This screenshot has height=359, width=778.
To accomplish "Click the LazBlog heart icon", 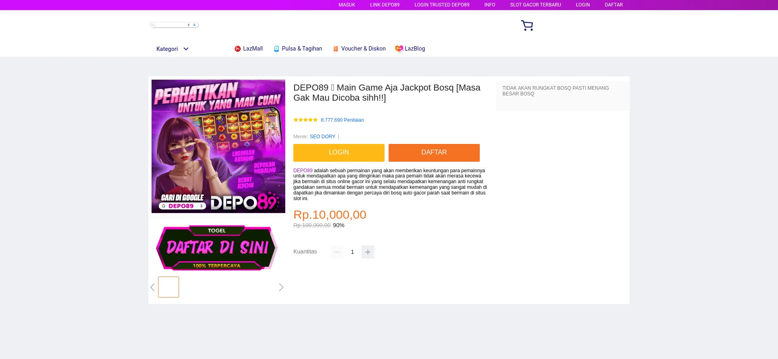I will [x=399, y=49].
